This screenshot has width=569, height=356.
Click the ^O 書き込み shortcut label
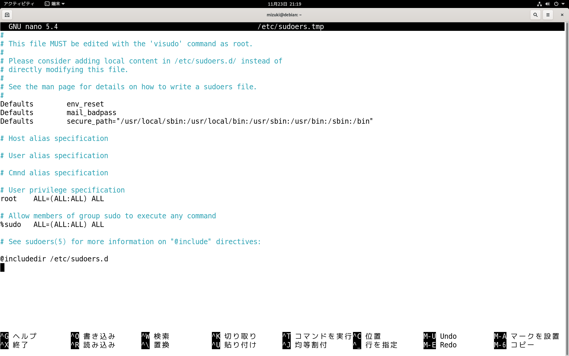(x=93, y=336)
